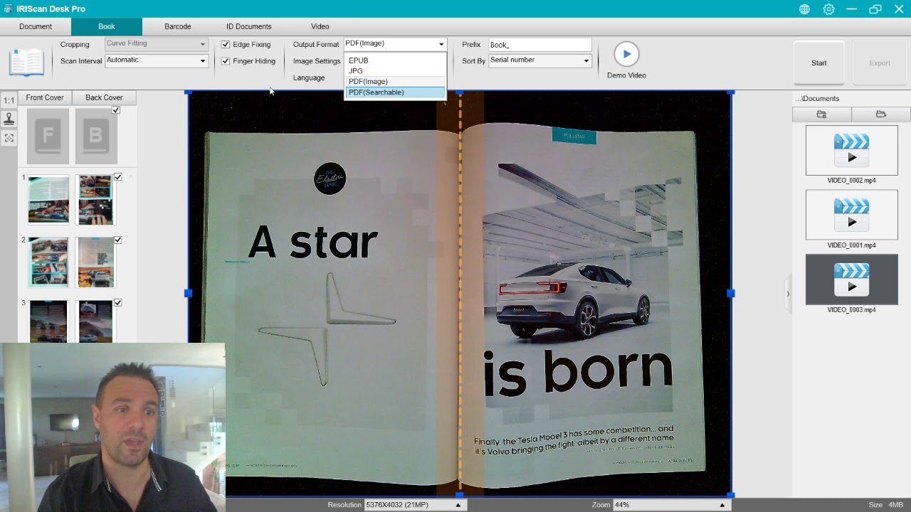Open VIDEO_0001.mp4 file icon

(852, 215)
